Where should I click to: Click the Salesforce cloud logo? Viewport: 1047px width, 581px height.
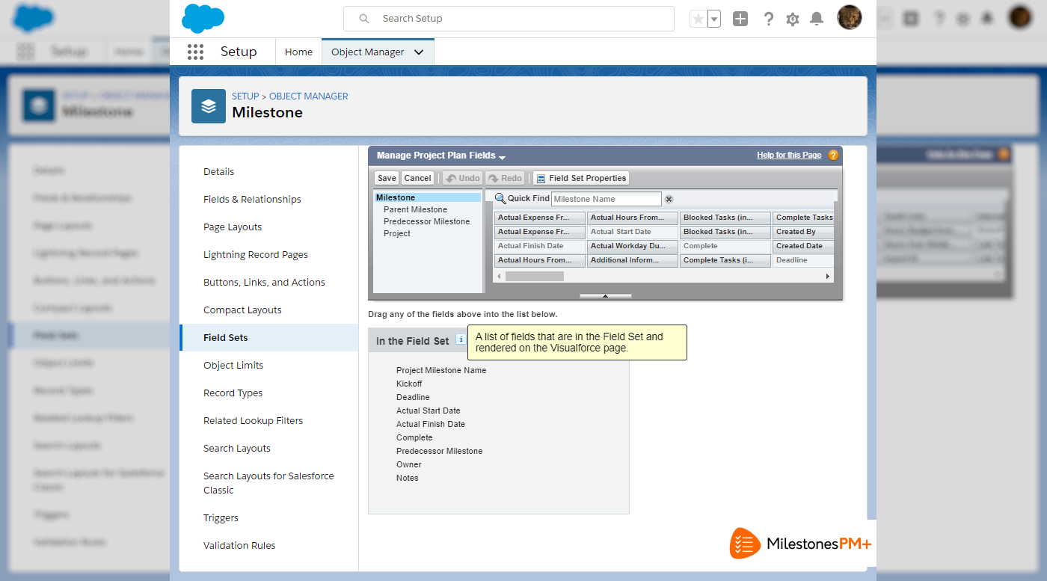coord(203,18)
